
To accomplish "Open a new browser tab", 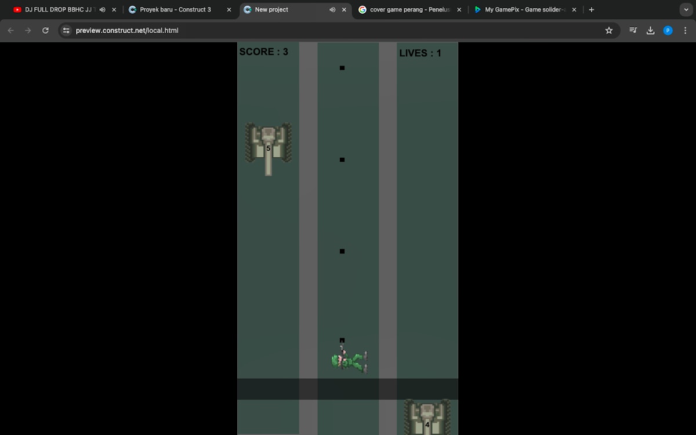I will pos(591,10).
